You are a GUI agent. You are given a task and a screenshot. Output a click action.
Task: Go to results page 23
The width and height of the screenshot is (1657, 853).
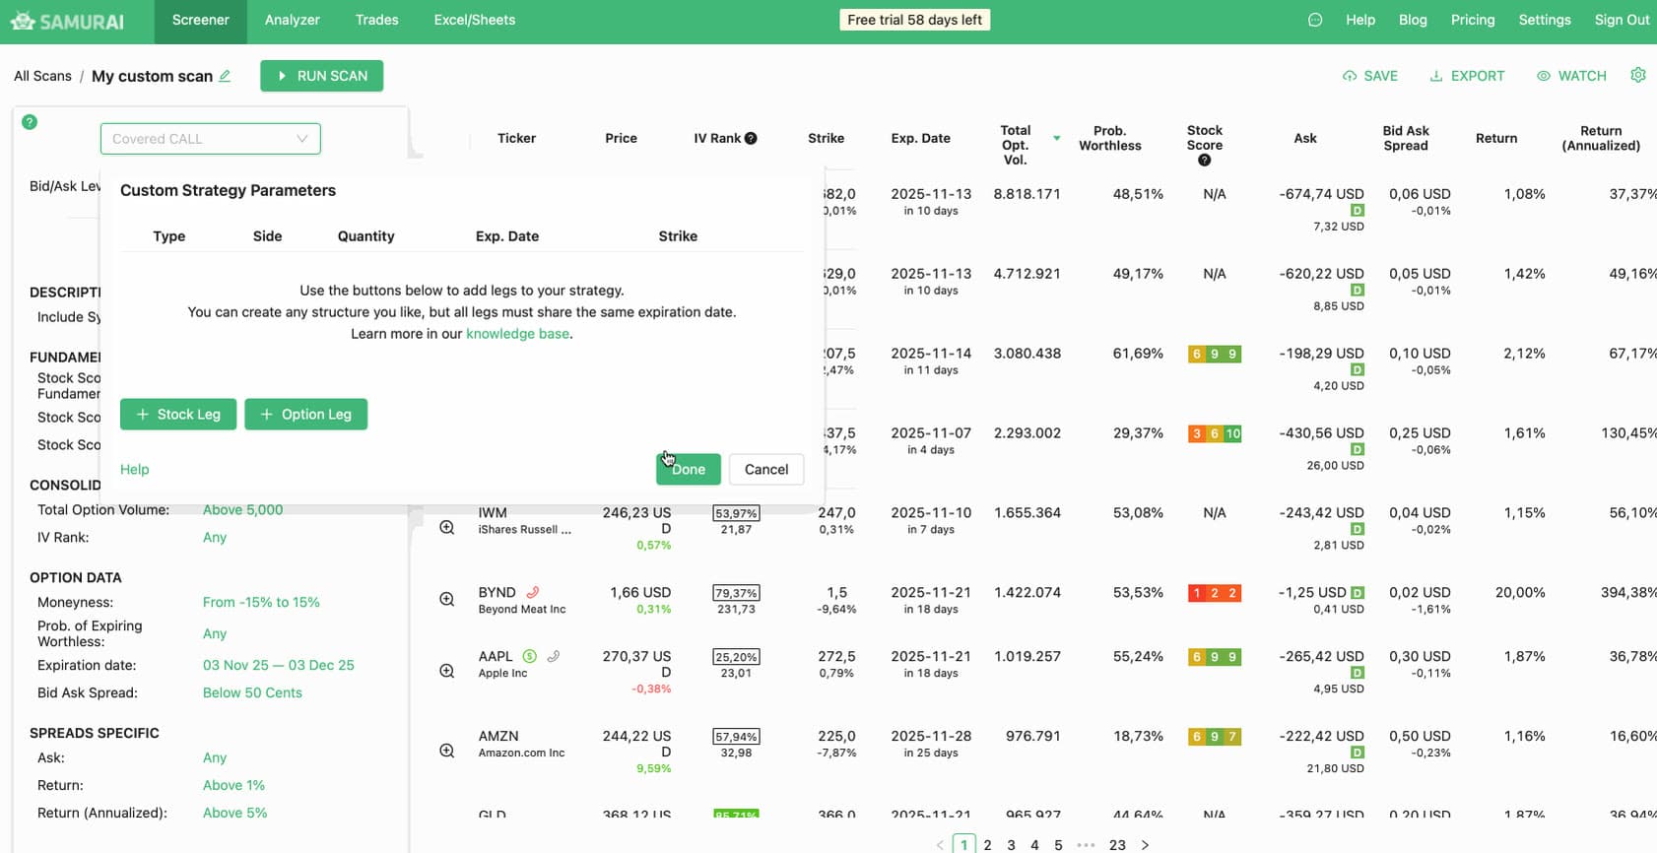click(1117, 845)
